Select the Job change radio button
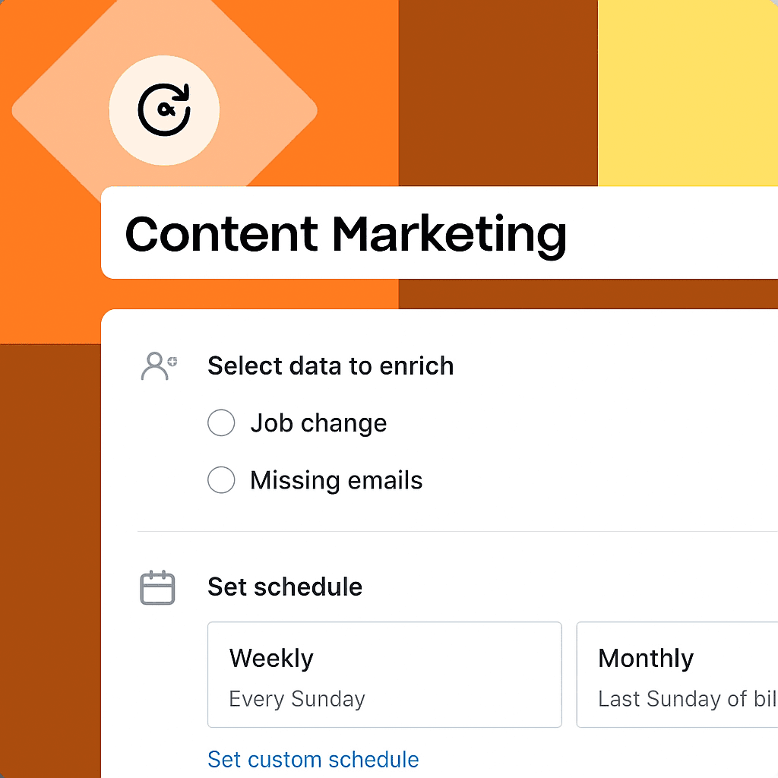The height and width of the screenshot is (778, 778). tap(221, 422)
